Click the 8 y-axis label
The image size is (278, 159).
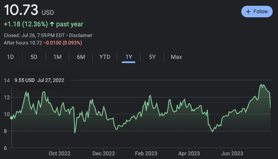(x=5, y=131)
